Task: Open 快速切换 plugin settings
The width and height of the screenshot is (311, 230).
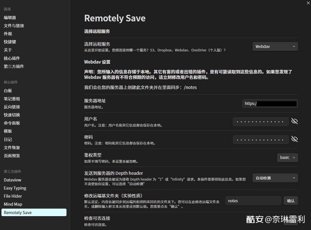Action: click(x=12, y=115)
